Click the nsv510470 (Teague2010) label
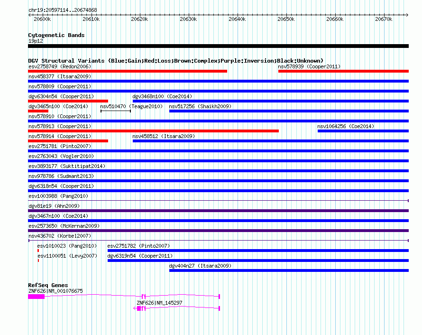 pyautogui.click(x=132, y=106)
